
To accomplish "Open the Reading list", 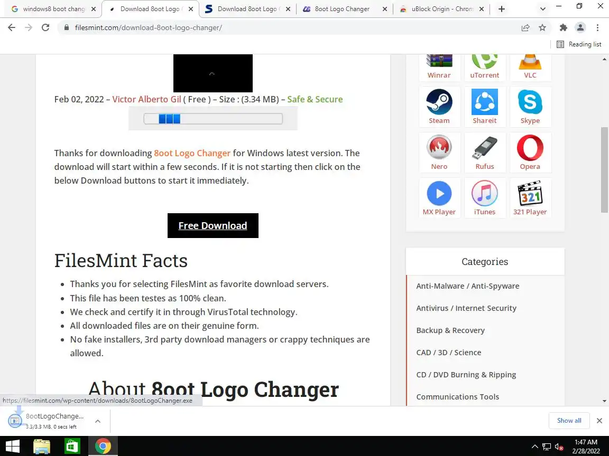I will [x=579, y=44].
